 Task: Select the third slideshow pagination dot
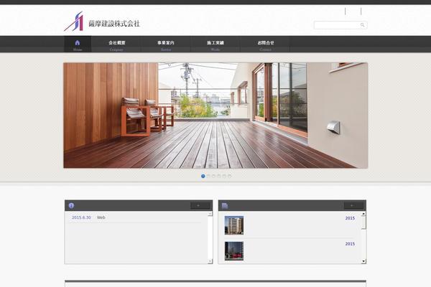pos(213,176)
